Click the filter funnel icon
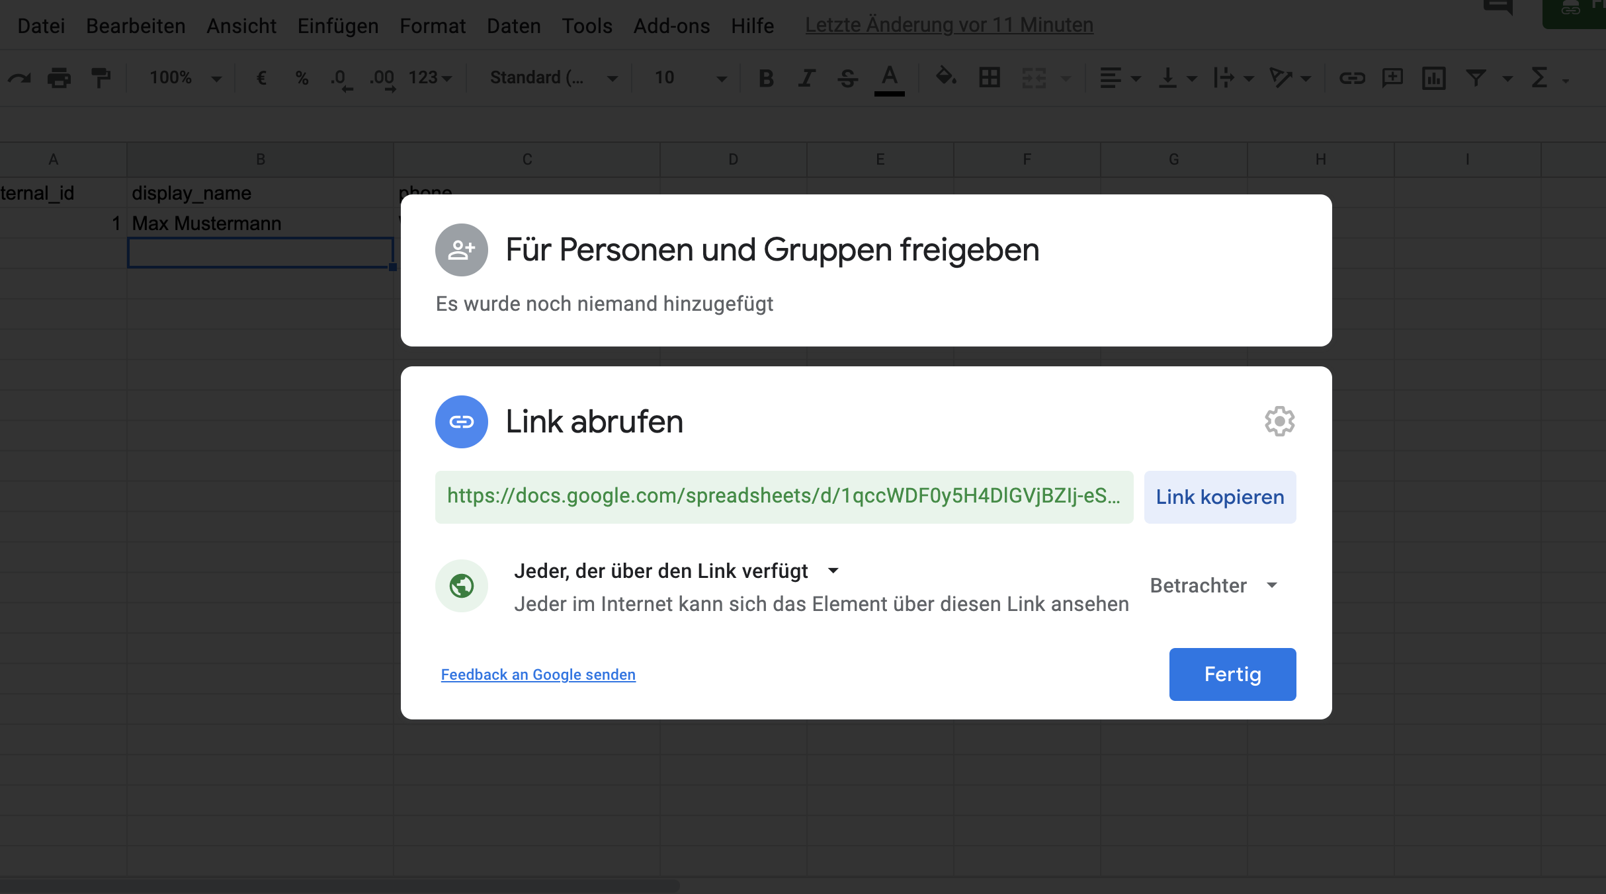Image resolution: width=1606 pixels, height=894 pixels. (x=1476, y=78)
